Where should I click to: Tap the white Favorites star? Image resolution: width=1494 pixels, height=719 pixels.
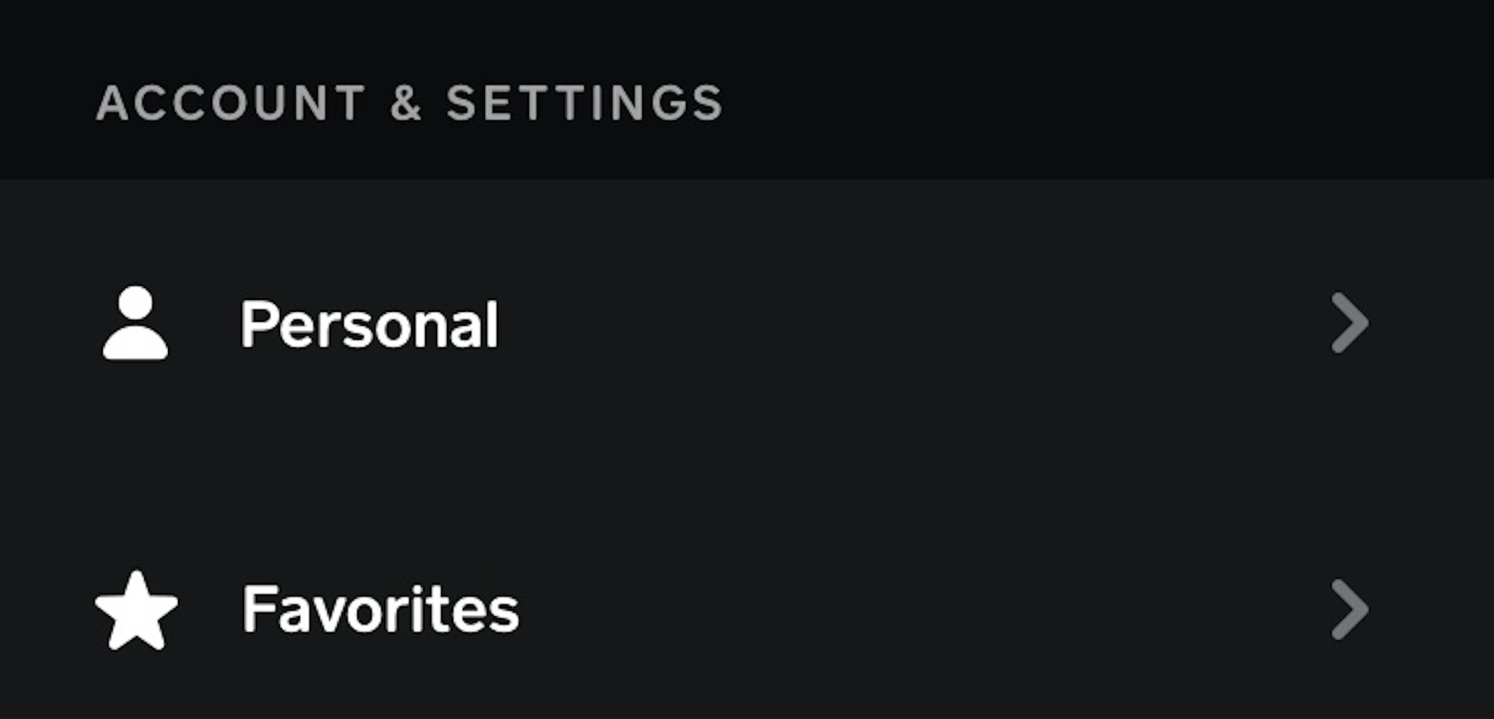click(136, 611)
